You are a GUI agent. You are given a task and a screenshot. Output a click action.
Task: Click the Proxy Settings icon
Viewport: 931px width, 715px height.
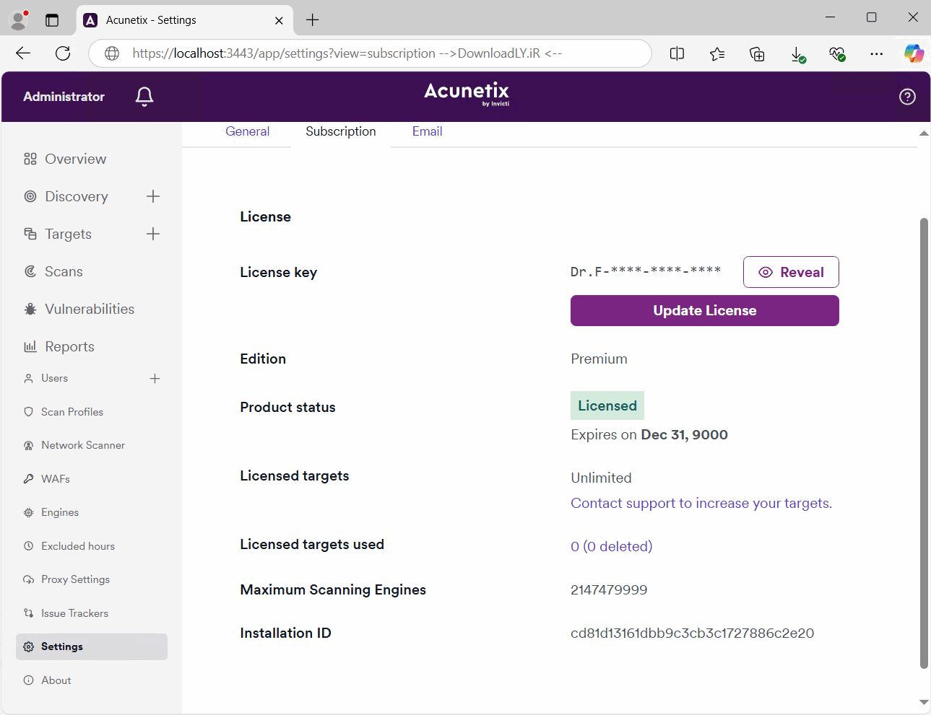(29, 579)
